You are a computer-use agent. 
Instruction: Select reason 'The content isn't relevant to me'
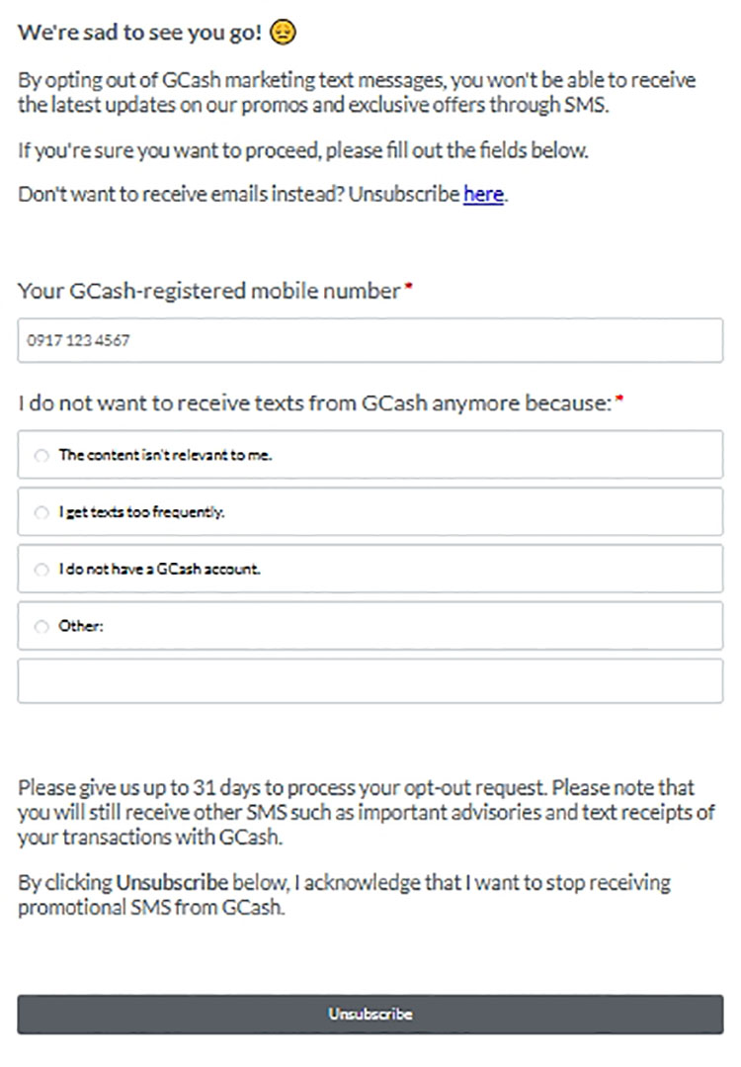pos(41,455)
